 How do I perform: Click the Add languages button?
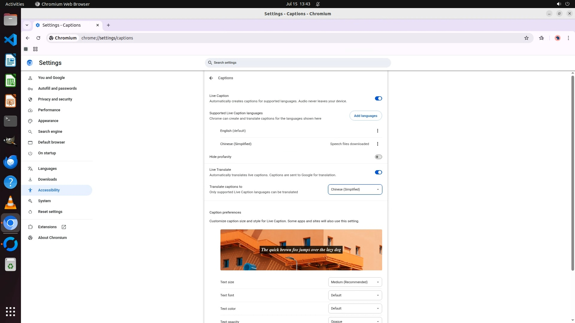365,116
